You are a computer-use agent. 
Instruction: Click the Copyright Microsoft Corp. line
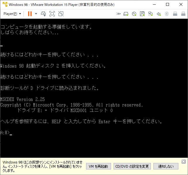(71, 105)
